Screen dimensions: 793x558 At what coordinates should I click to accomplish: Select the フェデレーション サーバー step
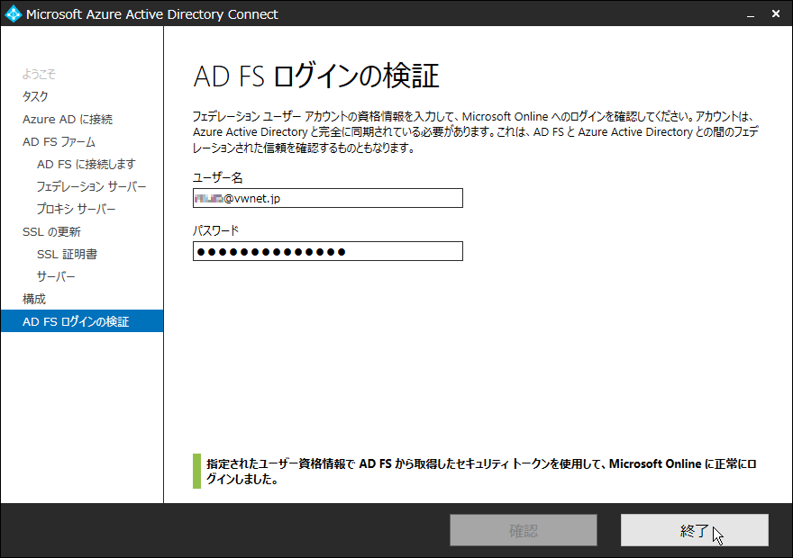click(x=91, y=187)
